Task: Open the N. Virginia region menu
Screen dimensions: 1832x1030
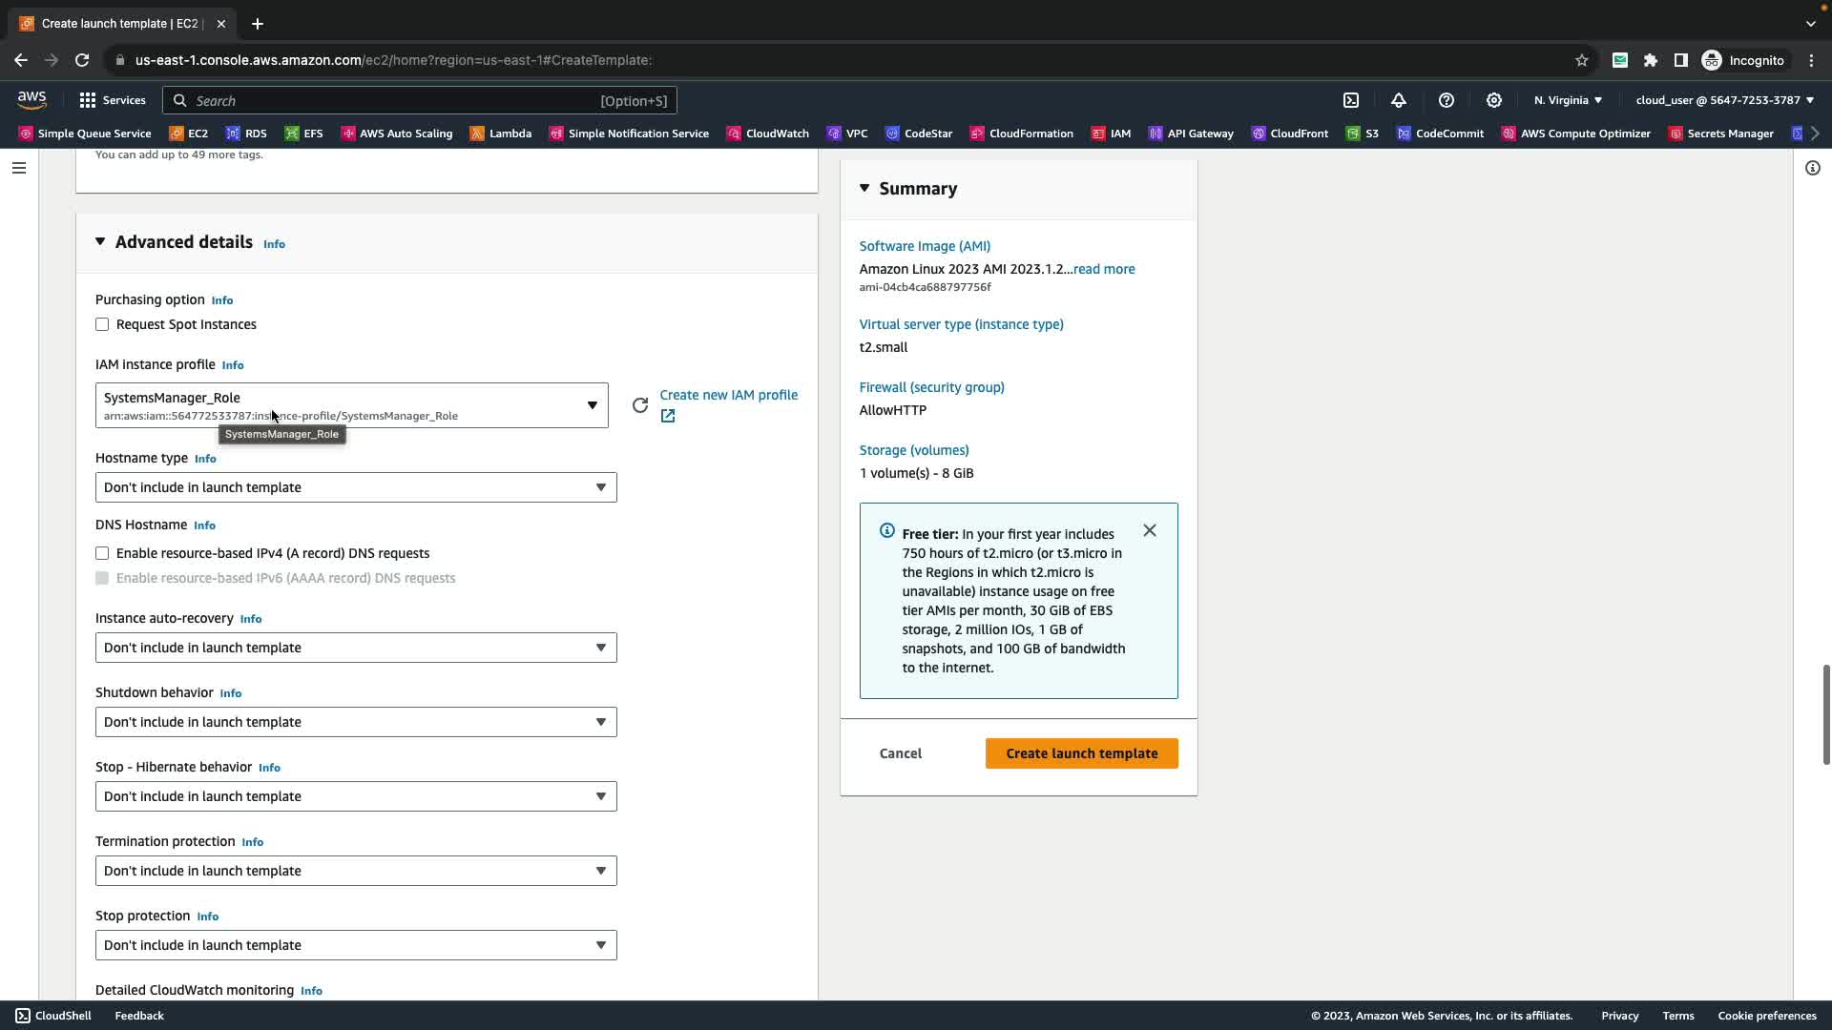Action: 1568,100
